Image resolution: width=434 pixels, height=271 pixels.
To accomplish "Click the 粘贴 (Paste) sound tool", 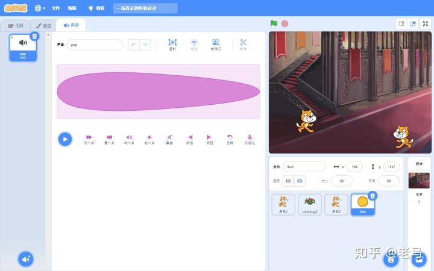I will pyautogui.click(x=194, y=45).
